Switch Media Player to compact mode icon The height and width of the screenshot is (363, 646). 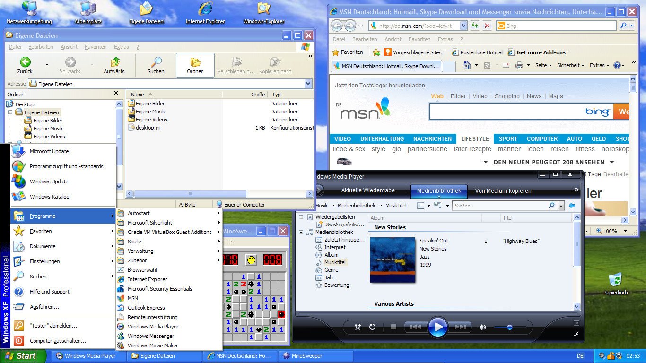tap(576, 334)
